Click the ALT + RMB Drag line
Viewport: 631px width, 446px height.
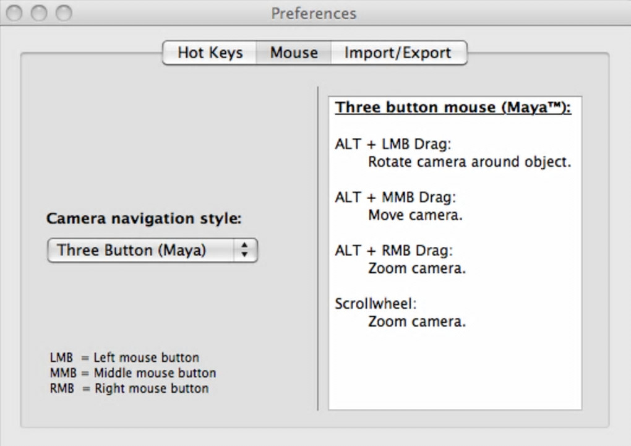pos(394,251)
